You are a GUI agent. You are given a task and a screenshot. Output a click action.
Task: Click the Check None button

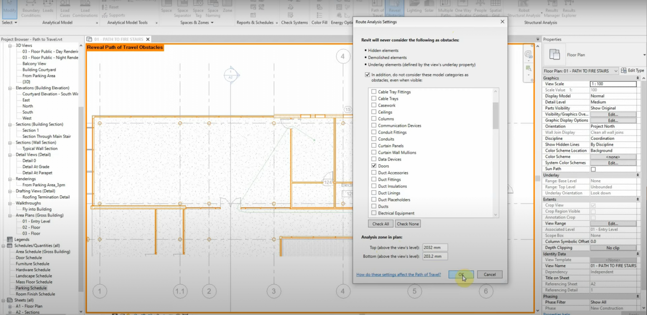tap(407, 224)
